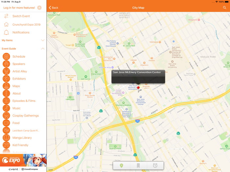Open the Episodes & Films play icon
This screenshot has height=172, width=230.
point(6,101)
